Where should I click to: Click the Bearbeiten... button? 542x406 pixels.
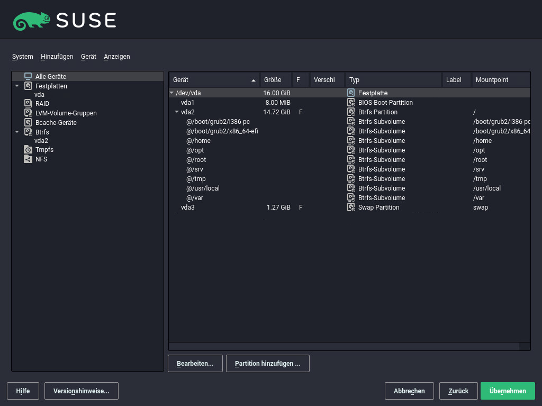pos(195,364)
